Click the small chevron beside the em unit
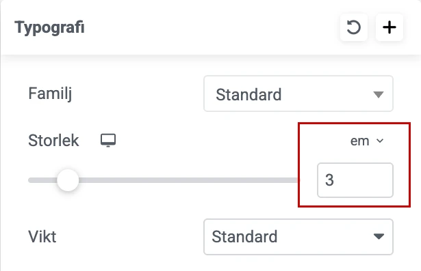 380,141
